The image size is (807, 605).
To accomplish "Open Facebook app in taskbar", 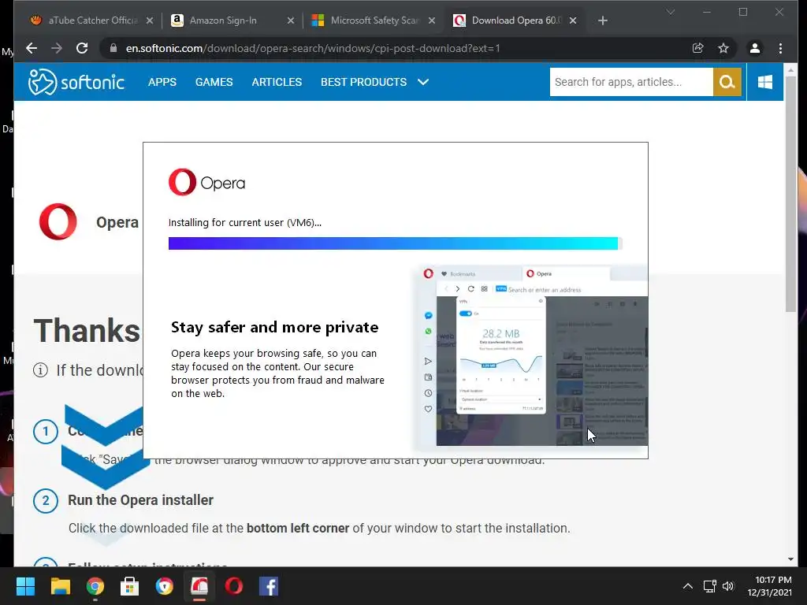I will pos(269,586).
